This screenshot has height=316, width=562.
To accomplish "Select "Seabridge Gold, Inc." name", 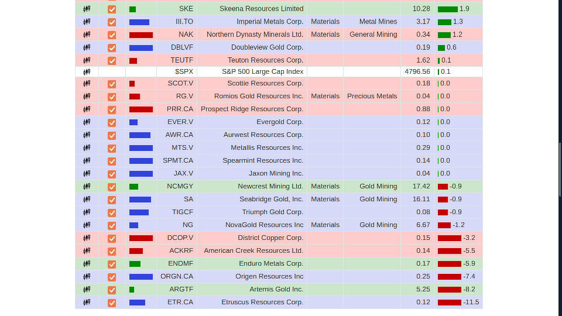I will point(271,199).
